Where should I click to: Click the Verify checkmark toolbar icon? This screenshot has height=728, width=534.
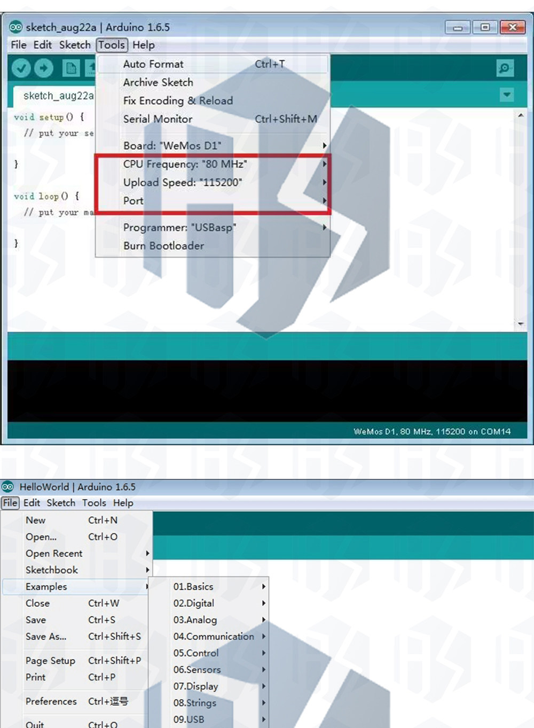pos(21,68)
